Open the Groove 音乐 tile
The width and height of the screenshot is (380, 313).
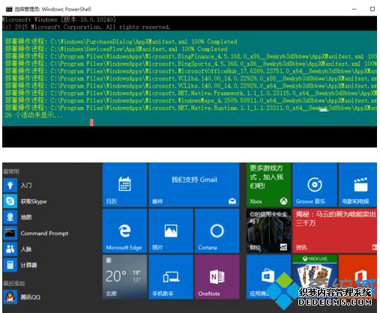click(x=315, y=185)
